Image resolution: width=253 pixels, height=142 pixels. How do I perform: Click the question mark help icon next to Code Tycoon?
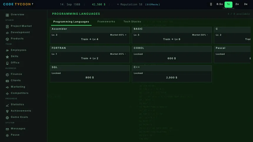32,4
